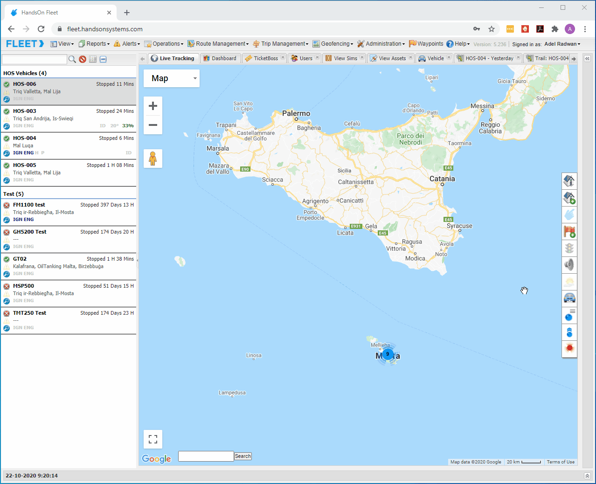Screen dimensions: 596x484
Task: Switch to the Dashboard tab
Action: tap(220, 58)
